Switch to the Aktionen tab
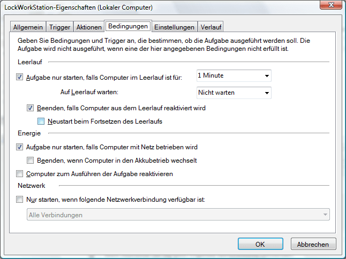This screenshot has height=259, width=346. (89, 27)
